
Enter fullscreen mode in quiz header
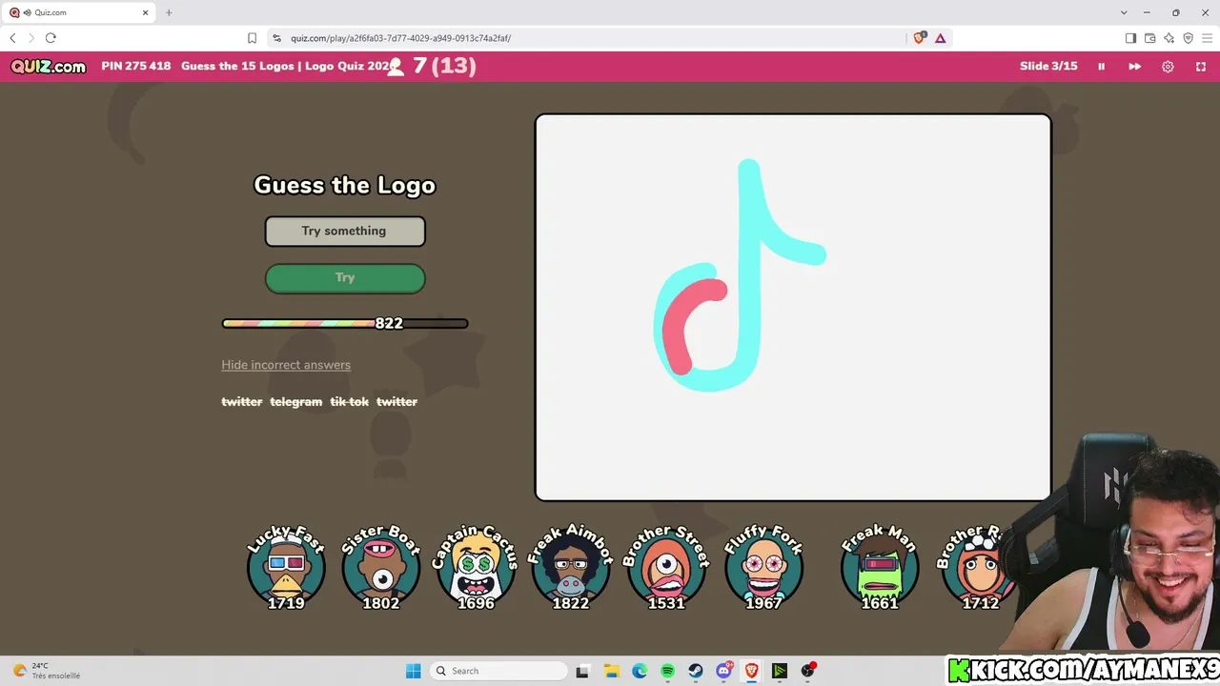point(1201,67)
